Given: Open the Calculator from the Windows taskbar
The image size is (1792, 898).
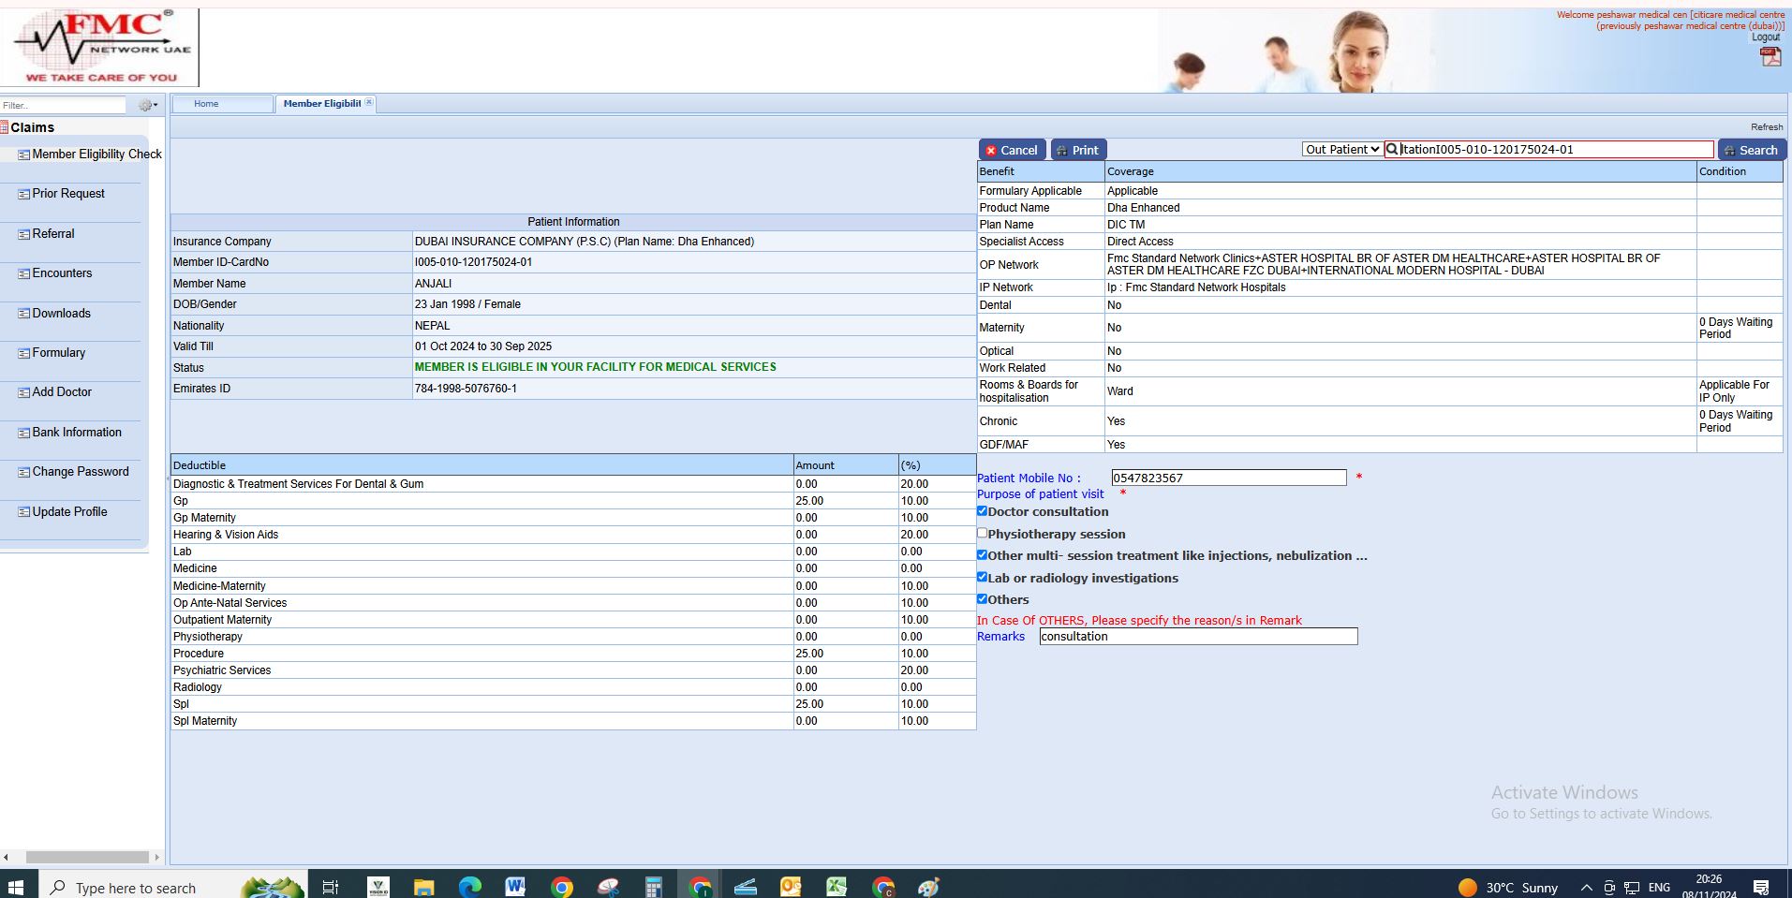Looking at the screenshot, I should pyautogui.click(x=653, y=887).
